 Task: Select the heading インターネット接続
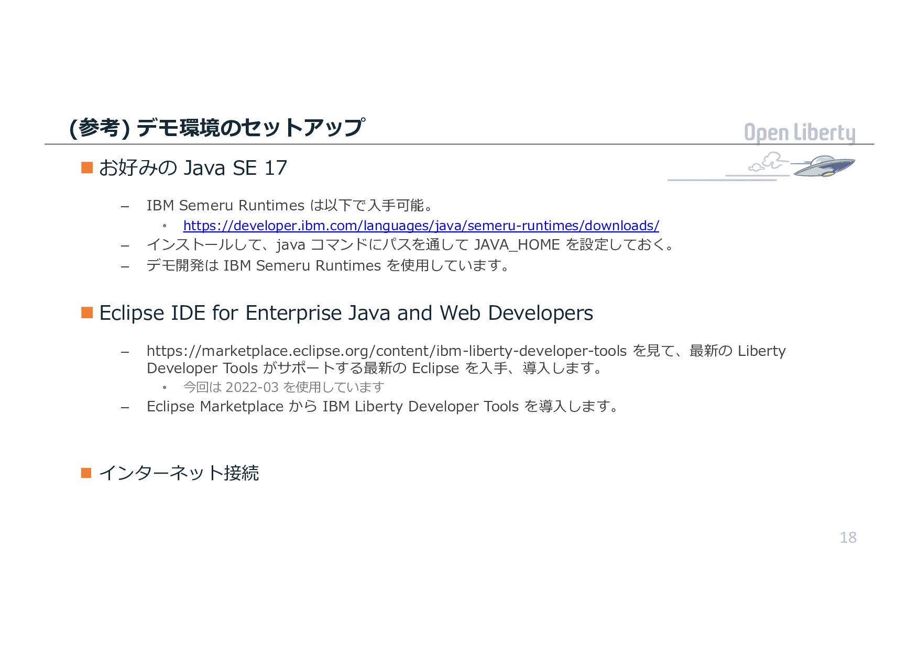(x=179, y=473)
